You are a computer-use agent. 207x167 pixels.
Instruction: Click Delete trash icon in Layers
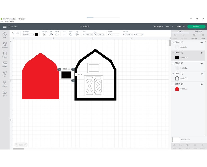pos(203,36)
